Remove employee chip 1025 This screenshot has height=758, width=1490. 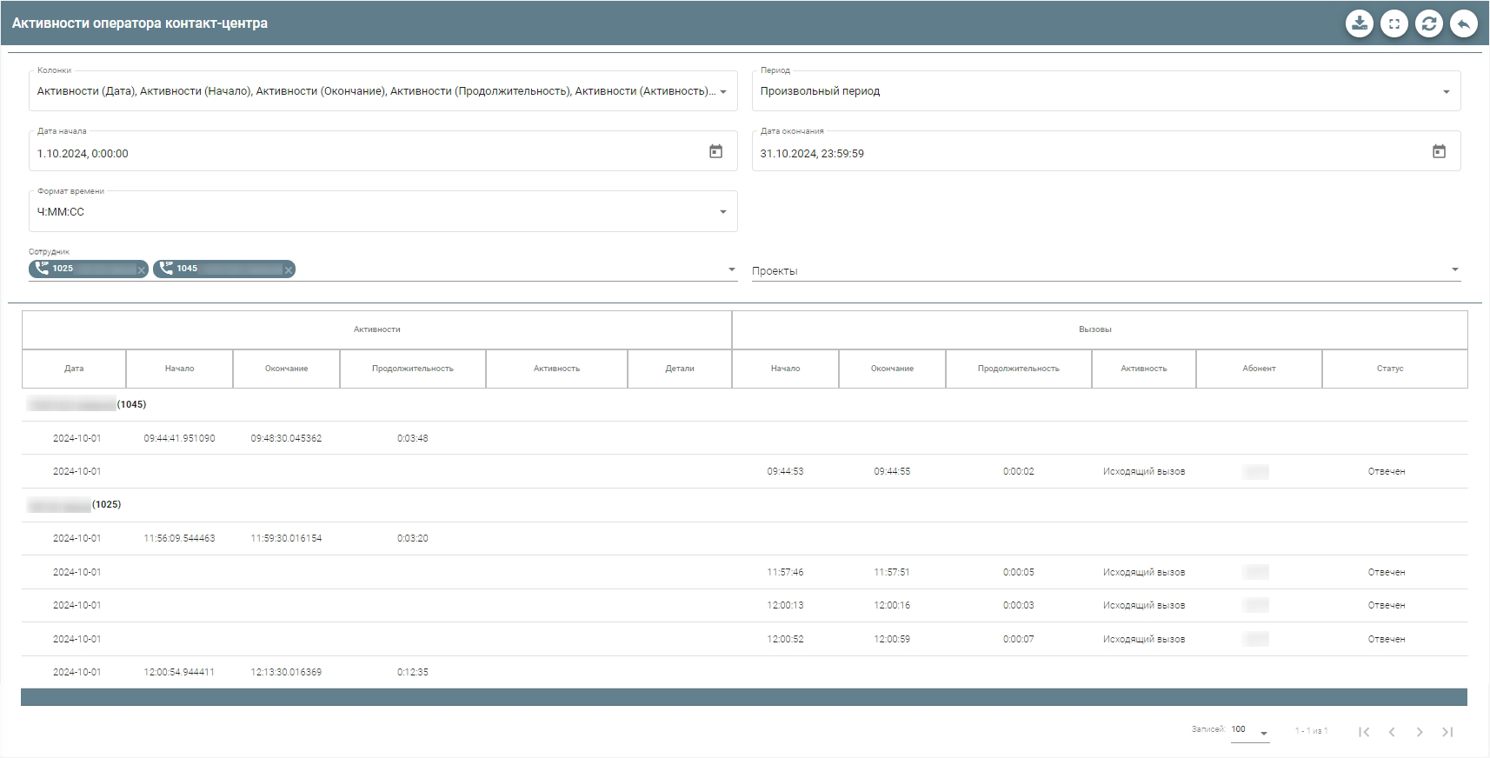(142, 270)
